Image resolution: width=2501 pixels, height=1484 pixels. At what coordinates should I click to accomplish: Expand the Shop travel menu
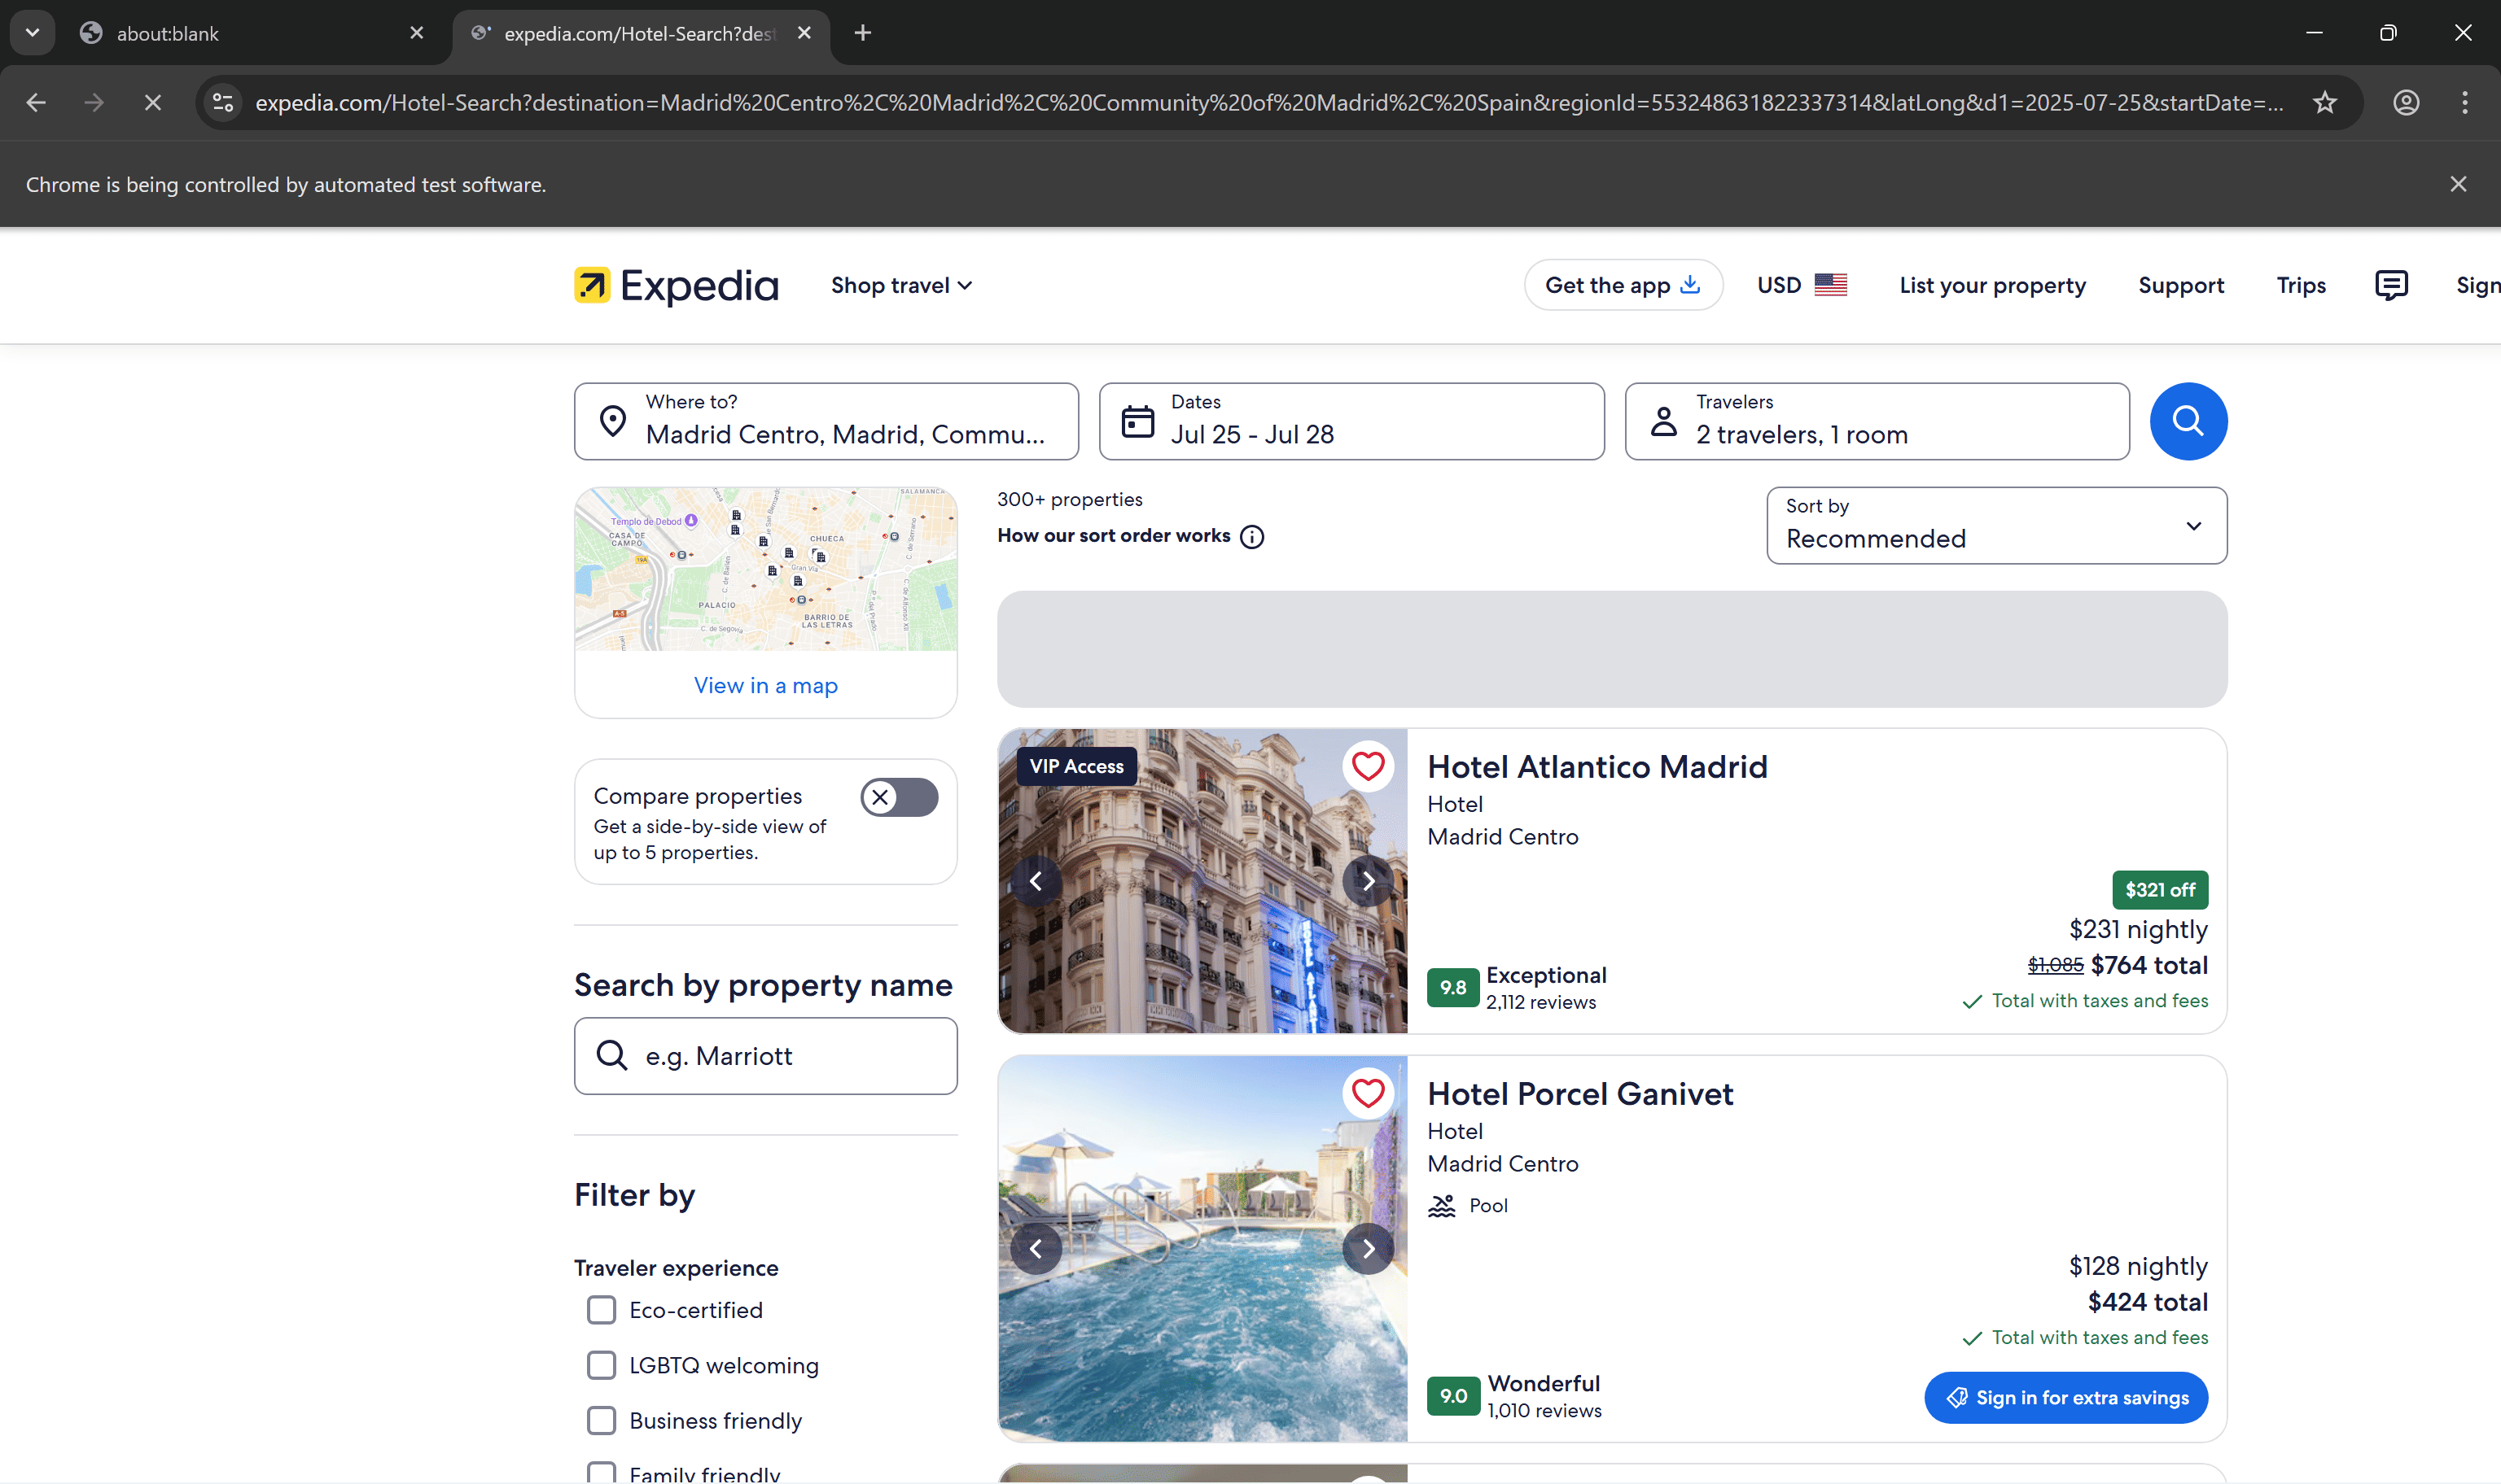(x=900, y=285)
